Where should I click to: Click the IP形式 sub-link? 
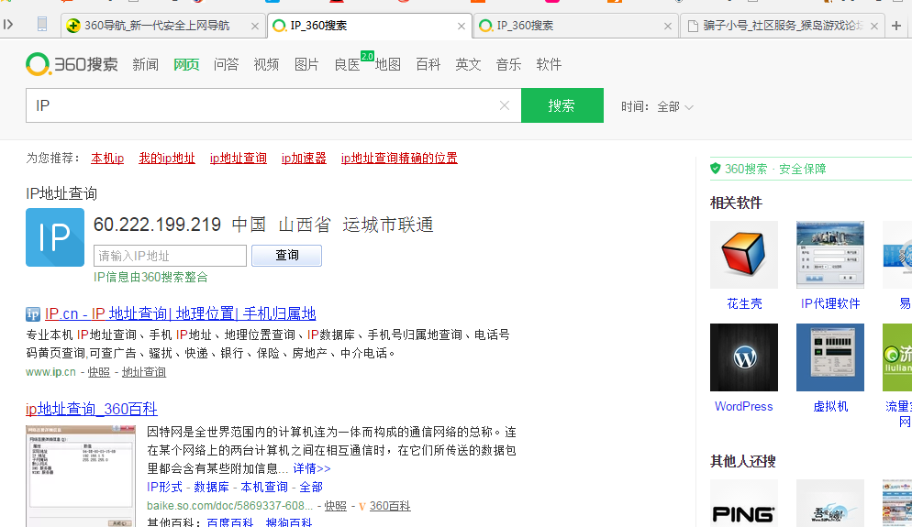(164, 488)
